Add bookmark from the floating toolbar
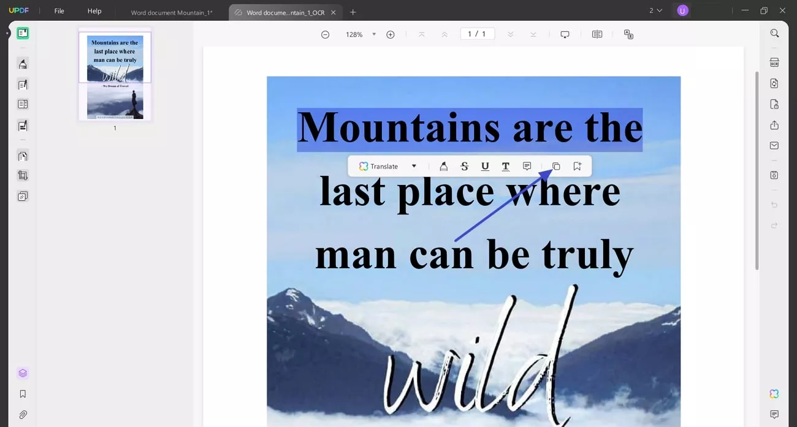The image size is (797, 427). pos(577,166)
